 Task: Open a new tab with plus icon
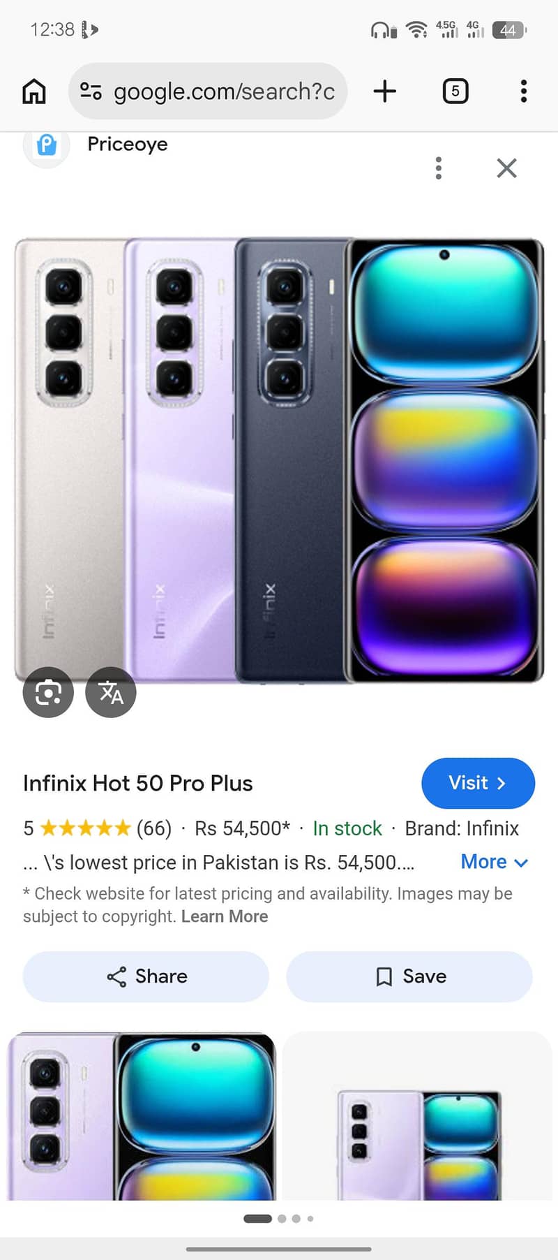(385, 91)
